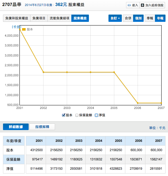168x176 pixels.
Task: Toggle the 股本 checkbox
Action: 64,115
